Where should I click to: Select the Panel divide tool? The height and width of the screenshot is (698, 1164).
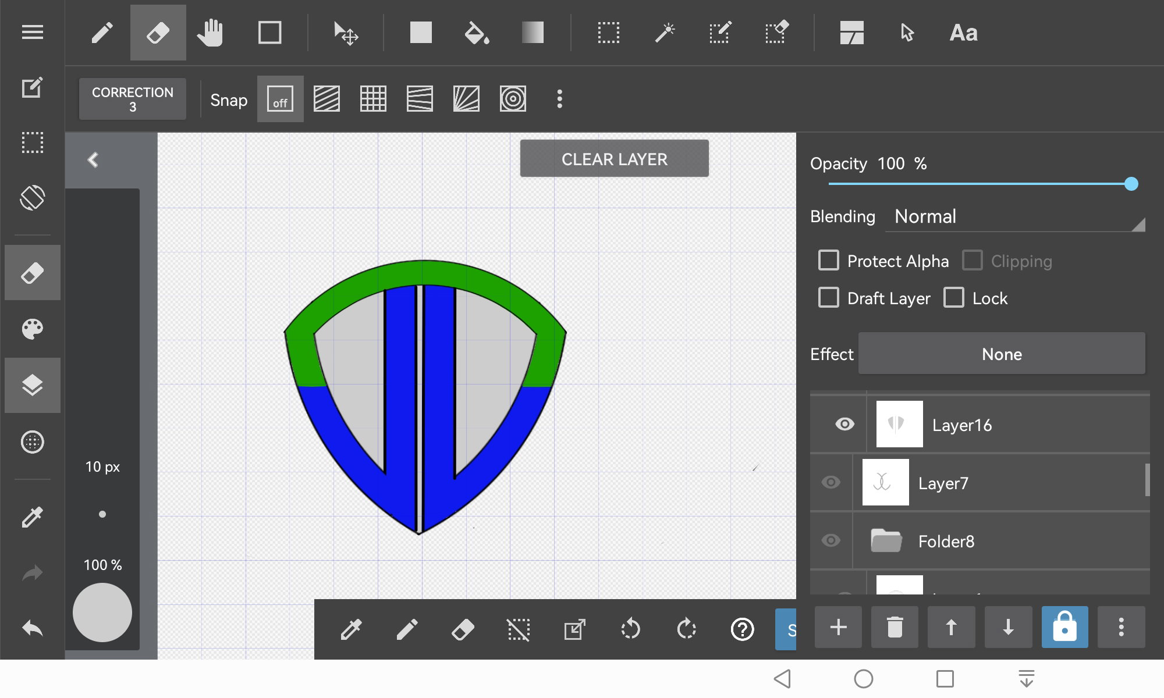[x=851, y=33]
